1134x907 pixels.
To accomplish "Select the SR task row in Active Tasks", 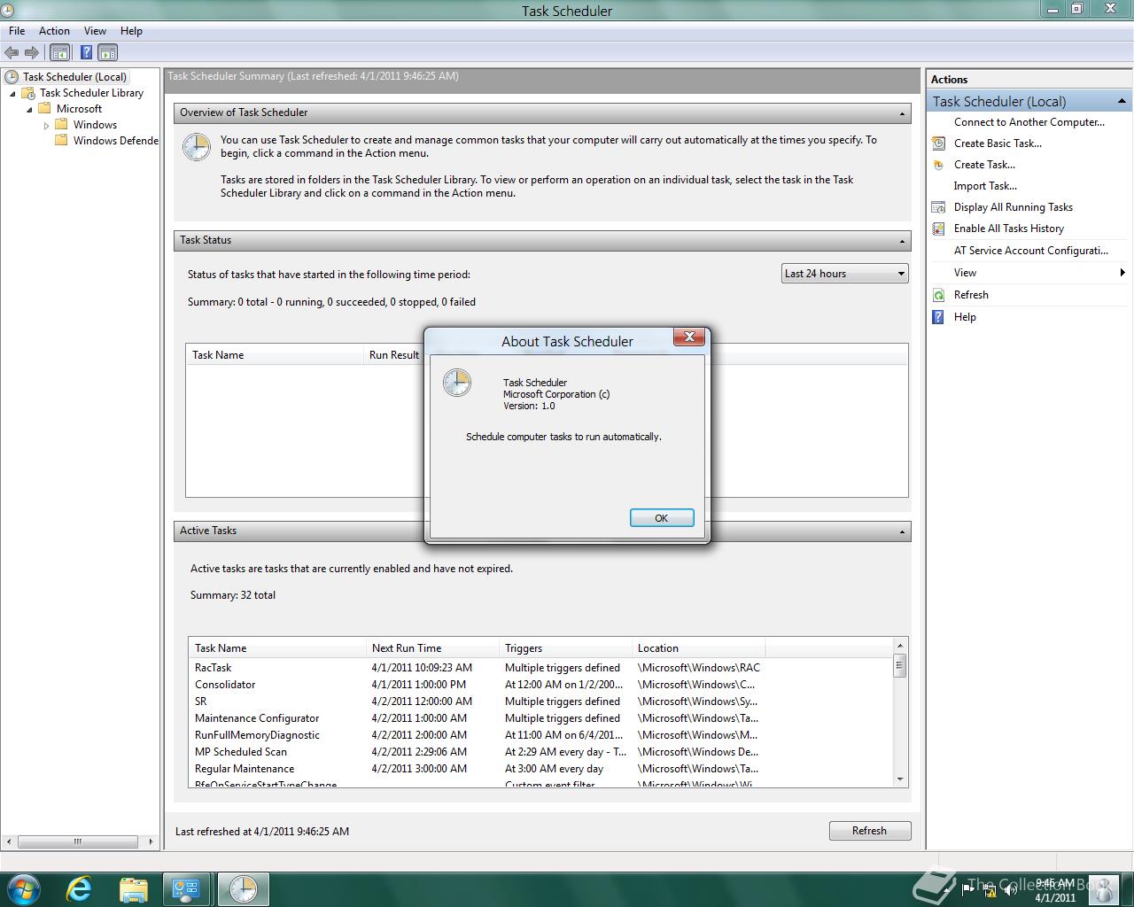I will pos(540,702).
